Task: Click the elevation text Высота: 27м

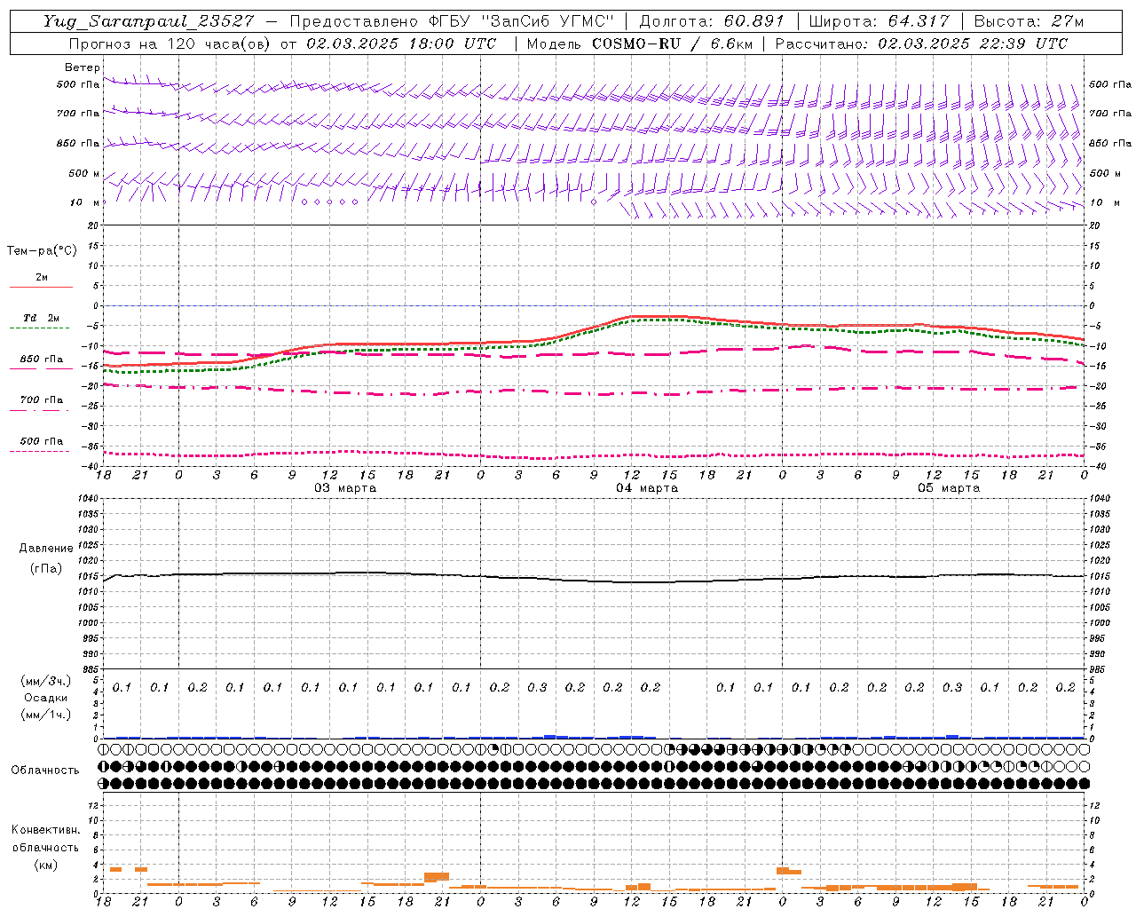Action: point(1029,21)
